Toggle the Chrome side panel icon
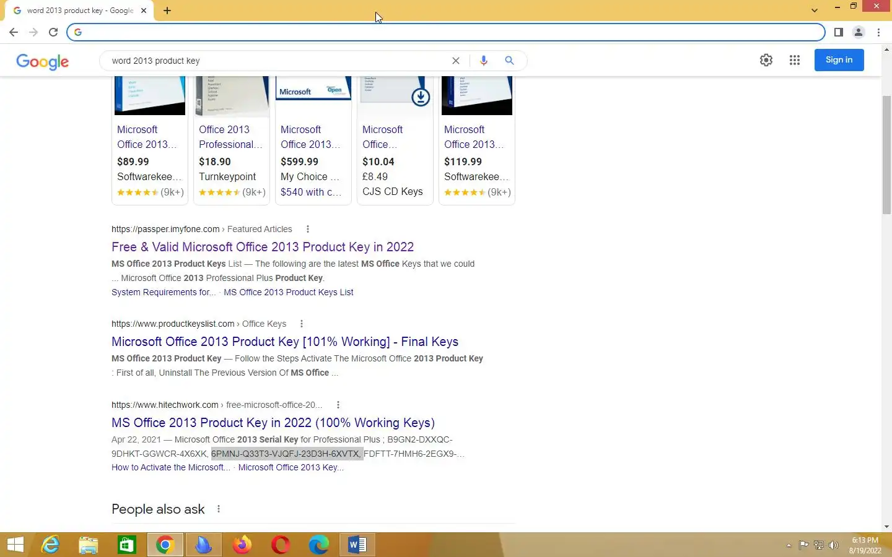Viewport: 892px width, 557px height. [x=838, y=32]
